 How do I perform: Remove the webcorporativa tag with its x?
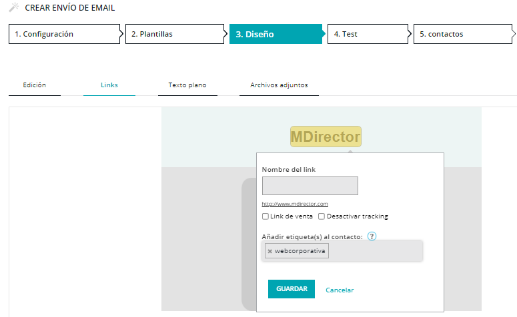[270, 251]
